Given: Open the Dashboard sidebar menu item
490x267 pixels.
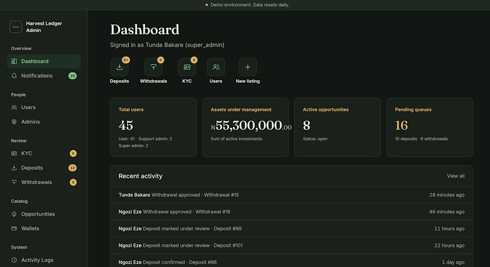Looking at the screenshot, I should pyautogui.click(x=44, y=61).
